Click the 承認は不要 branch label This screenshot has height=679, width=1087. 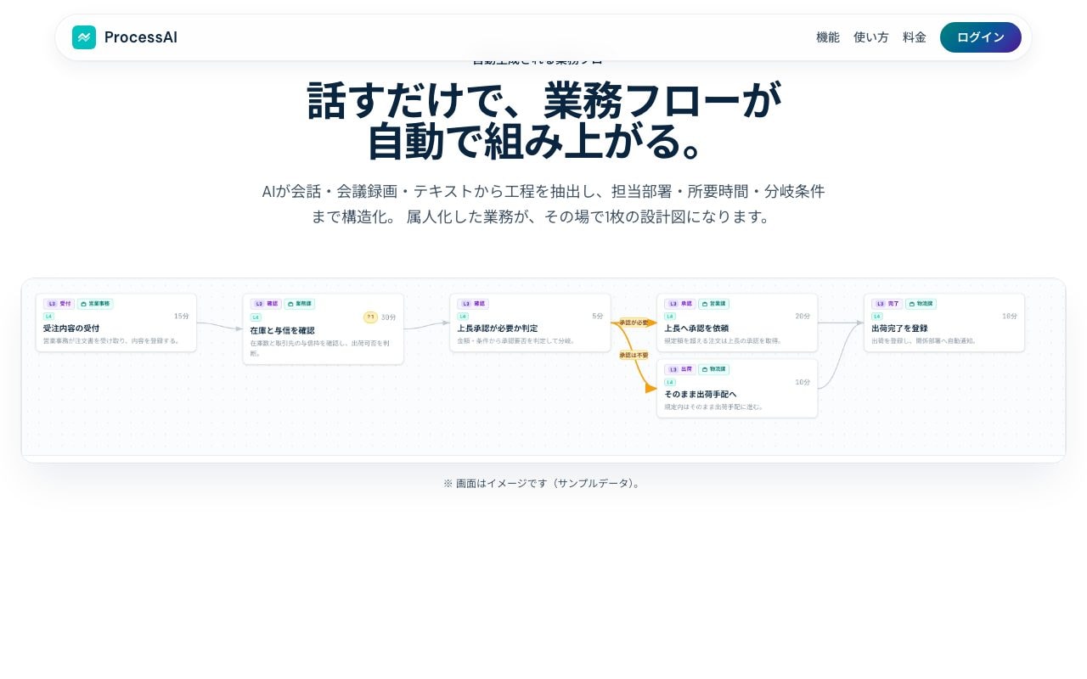click(634, 355)
